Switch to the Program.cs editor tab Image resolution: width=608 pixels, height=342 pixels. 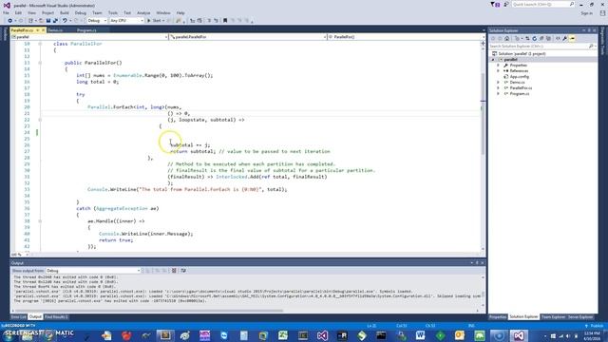click(86, 30)
